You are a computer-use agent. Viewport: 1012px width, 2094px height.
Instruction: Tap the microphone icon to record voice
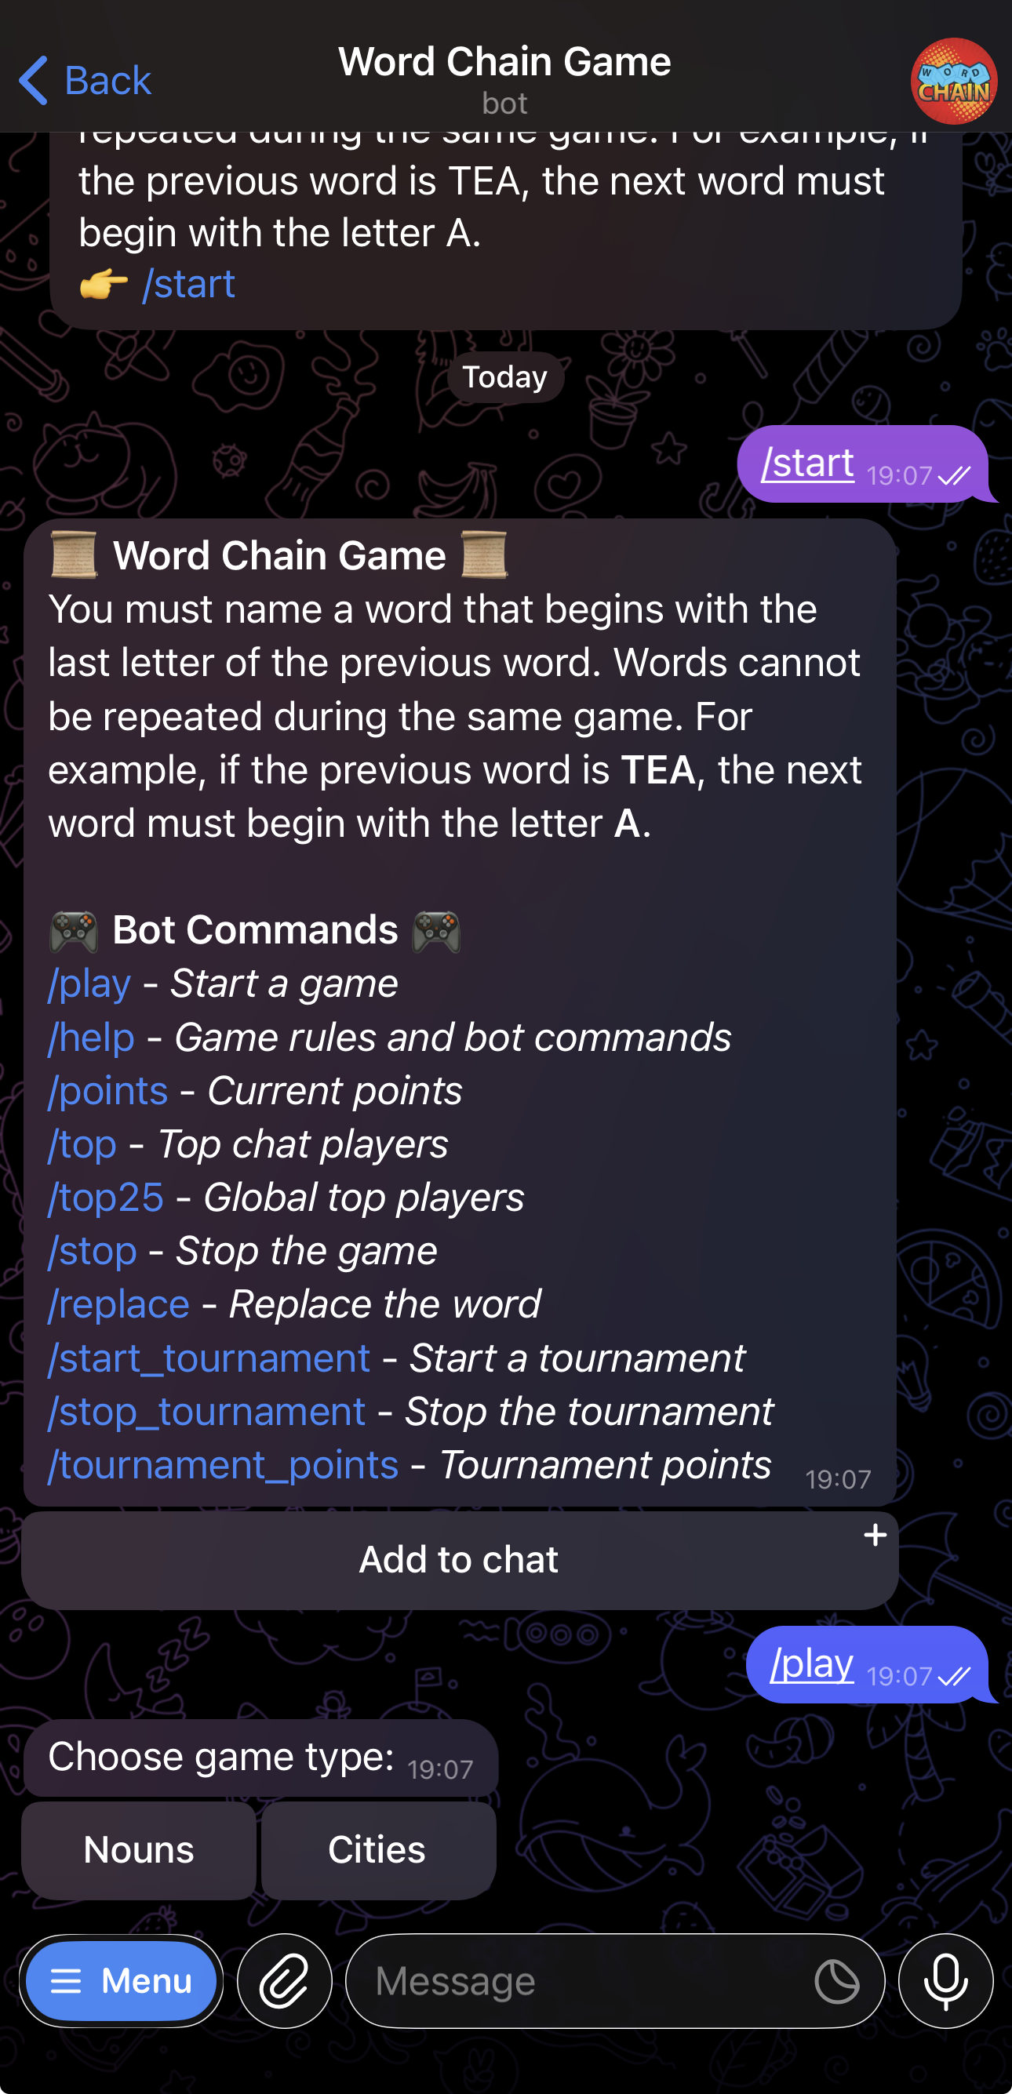[x=945, y=1981]
